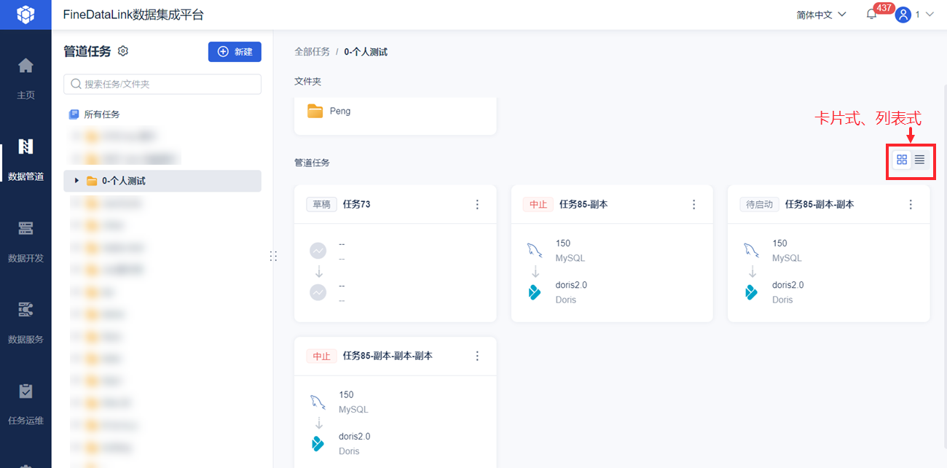The width and height of the screenshot is (947, 468).
Task: Open the notification bell
Action: click(x=871, y=15)
